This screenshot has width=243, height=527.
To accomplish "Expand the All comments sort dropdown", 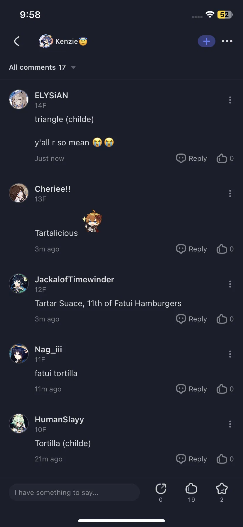I will click(x=73, y=67).
